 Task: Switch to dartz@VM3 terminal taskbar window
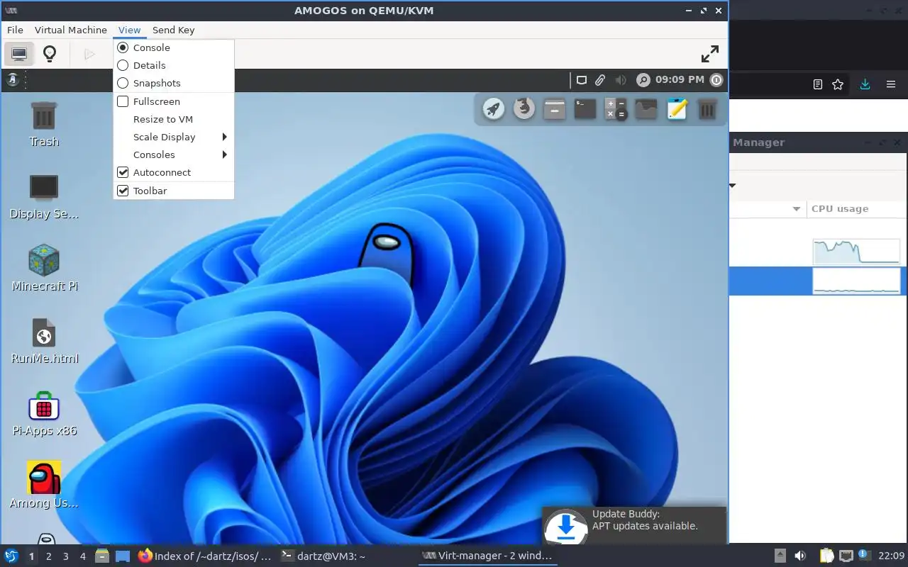[x=323, y=556]
